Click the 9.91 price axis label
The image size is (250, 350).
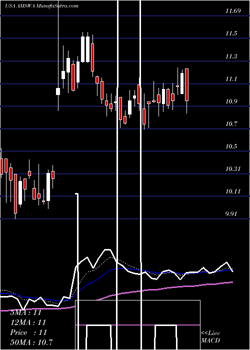pos(231,214)
